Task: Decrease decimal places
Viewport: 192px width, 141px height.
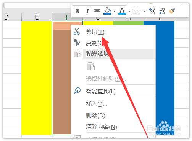Action: pos(162,11)
